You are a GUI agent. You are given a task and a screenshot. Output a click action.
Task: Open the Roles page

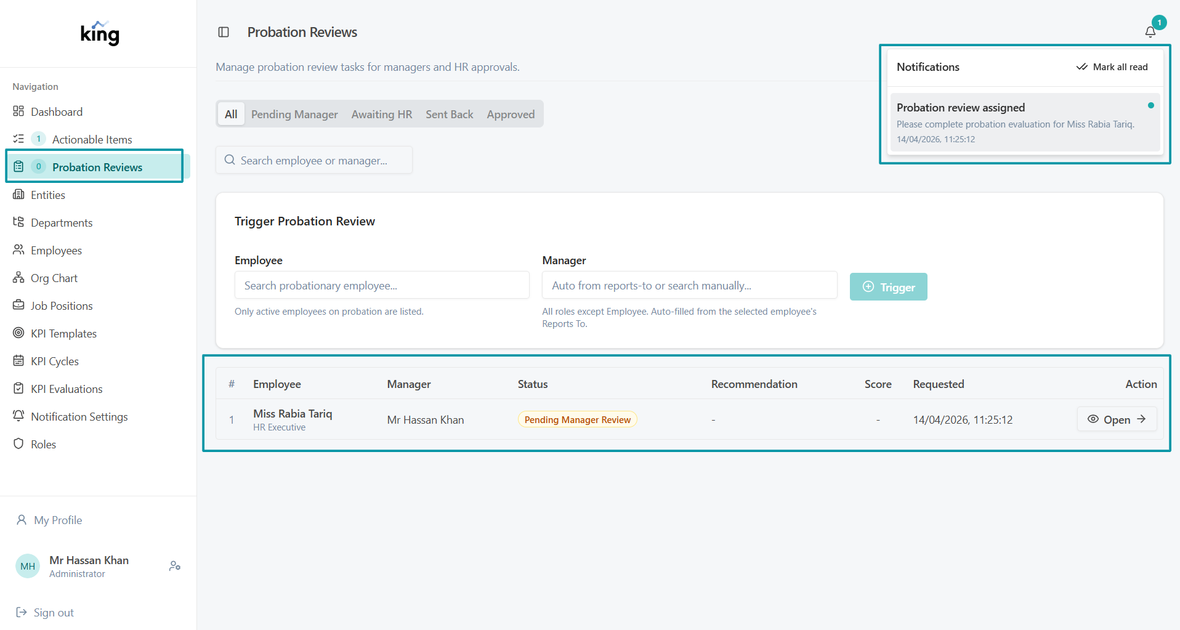coord(98,444)
